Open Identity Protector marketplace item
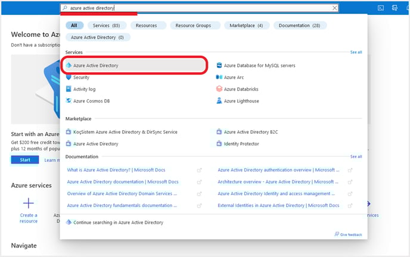 (241, 144)
